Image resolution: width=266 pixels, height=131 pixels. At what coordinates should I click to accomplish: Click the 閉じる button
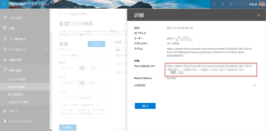[x=145, y=106]
